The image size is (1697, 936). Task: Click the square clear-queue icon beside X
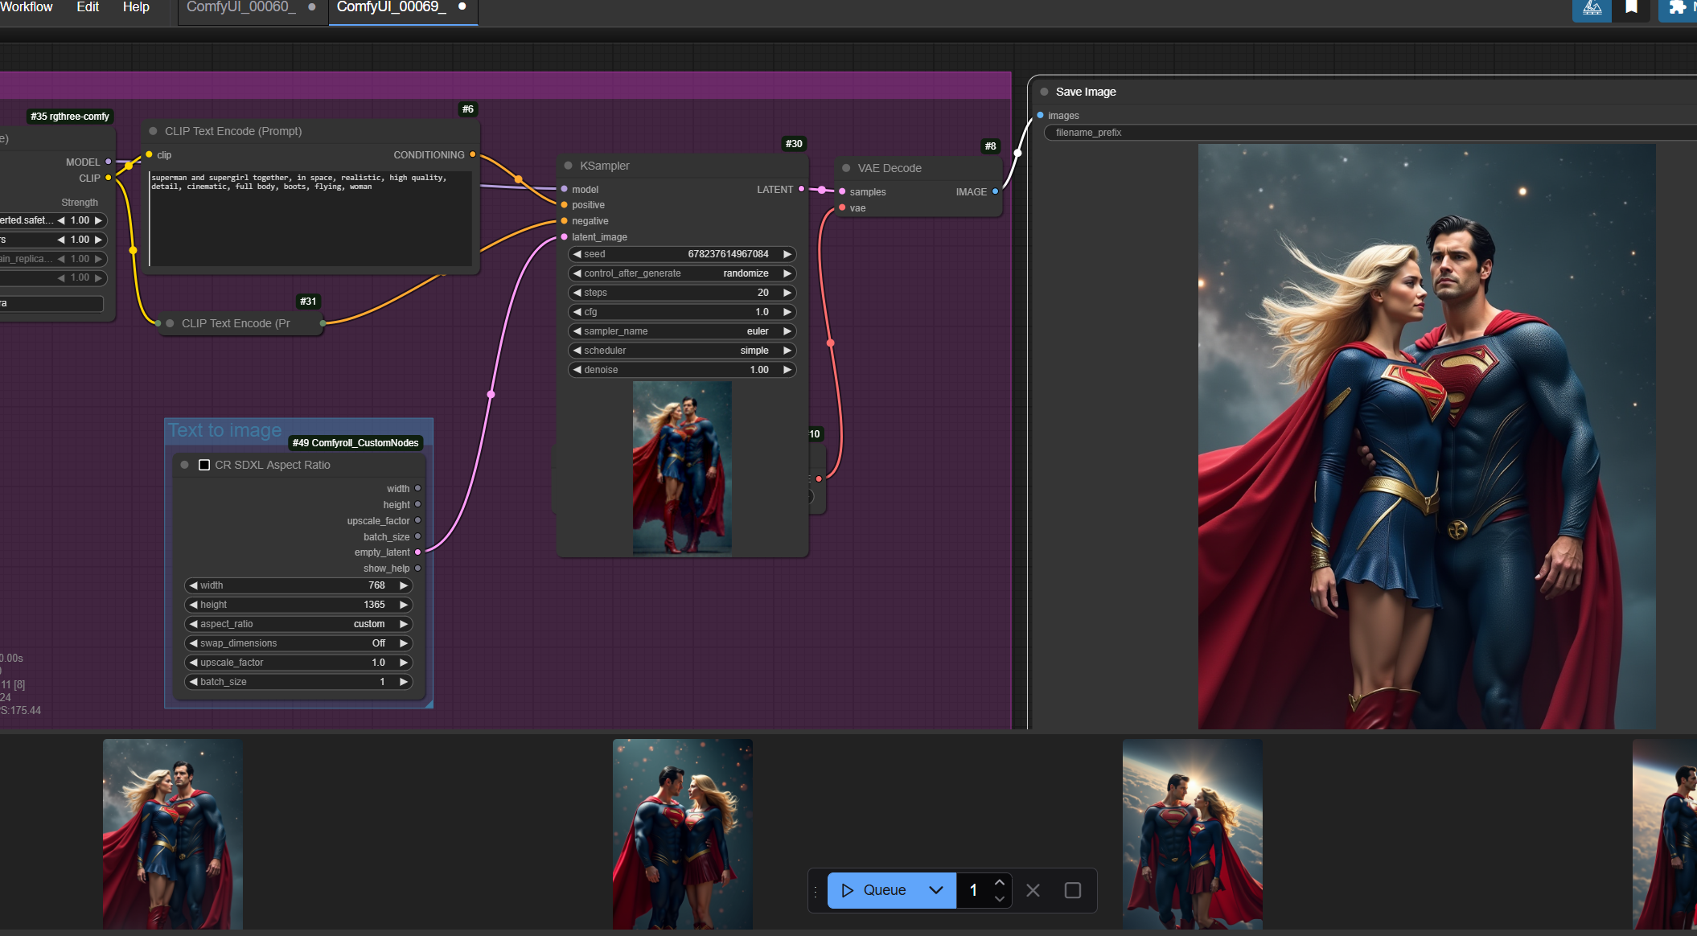(1072, 890)
